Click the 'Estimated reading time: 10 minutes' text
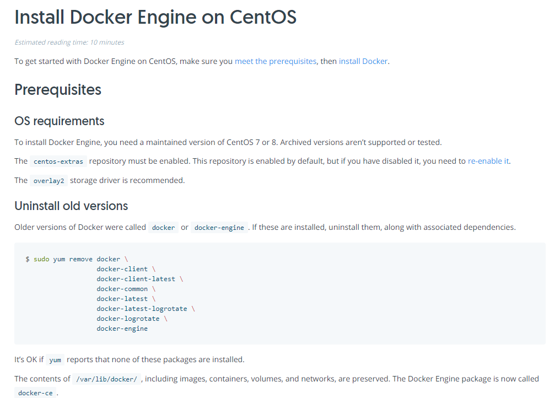The width and height of the screenshot is (549, 398). pos(69,42)
